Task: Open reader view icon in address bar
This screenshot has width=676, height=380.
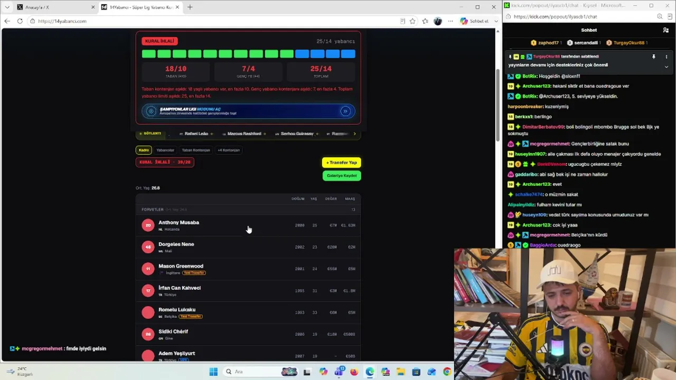Action: [x=402, y=21]
